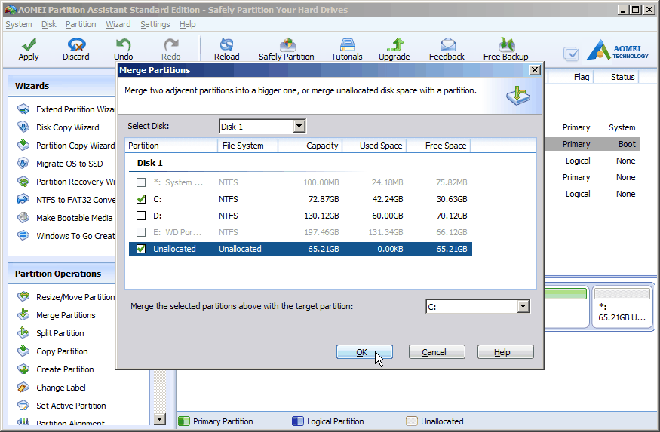This screenshot has width=660, height=432.
Task: Open the System menu
Action: coord(19,24)
